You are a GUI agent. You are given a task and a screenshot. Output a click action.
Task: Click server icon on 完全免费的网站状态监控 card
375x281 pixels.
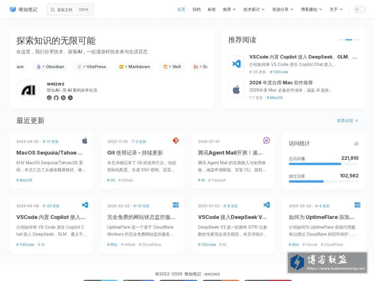pos(176,205)
